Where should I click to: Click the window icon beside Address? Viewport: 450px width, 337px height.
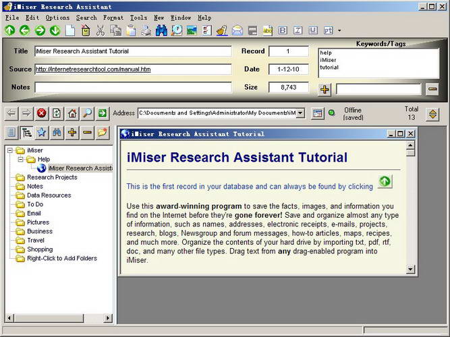tap(318, 113)
